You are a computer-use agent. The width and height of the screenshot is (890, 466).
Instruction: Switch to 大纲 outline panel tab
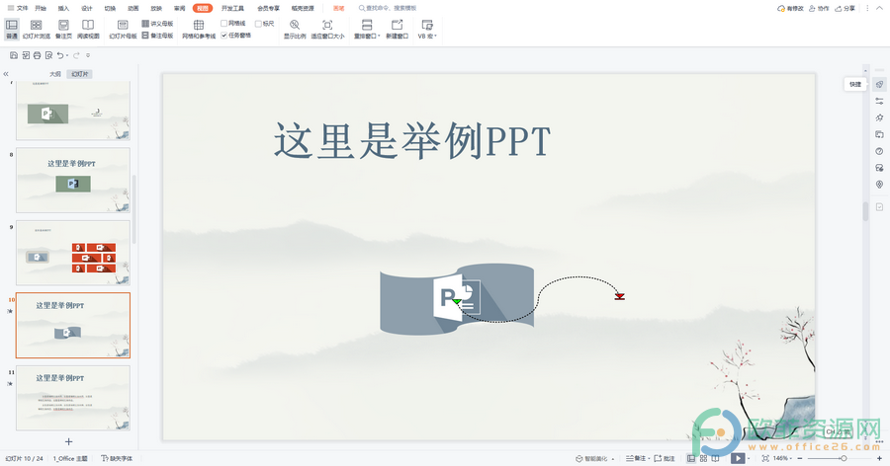tap(55, 74)
